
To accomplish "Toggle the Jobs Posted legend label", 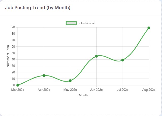I will click(x=86, y=23).
